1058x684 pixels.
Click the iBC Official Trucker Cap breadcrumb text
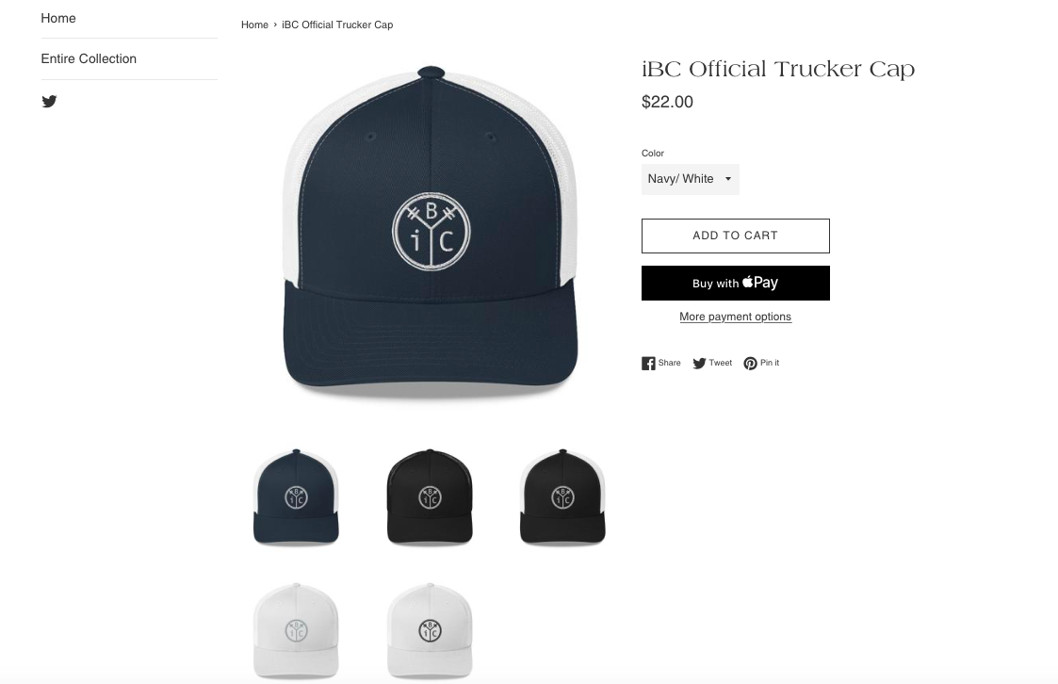tap(337, 24)
